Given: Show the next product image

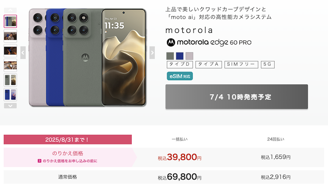Looking at the screenshot, I should pos(152,52).
